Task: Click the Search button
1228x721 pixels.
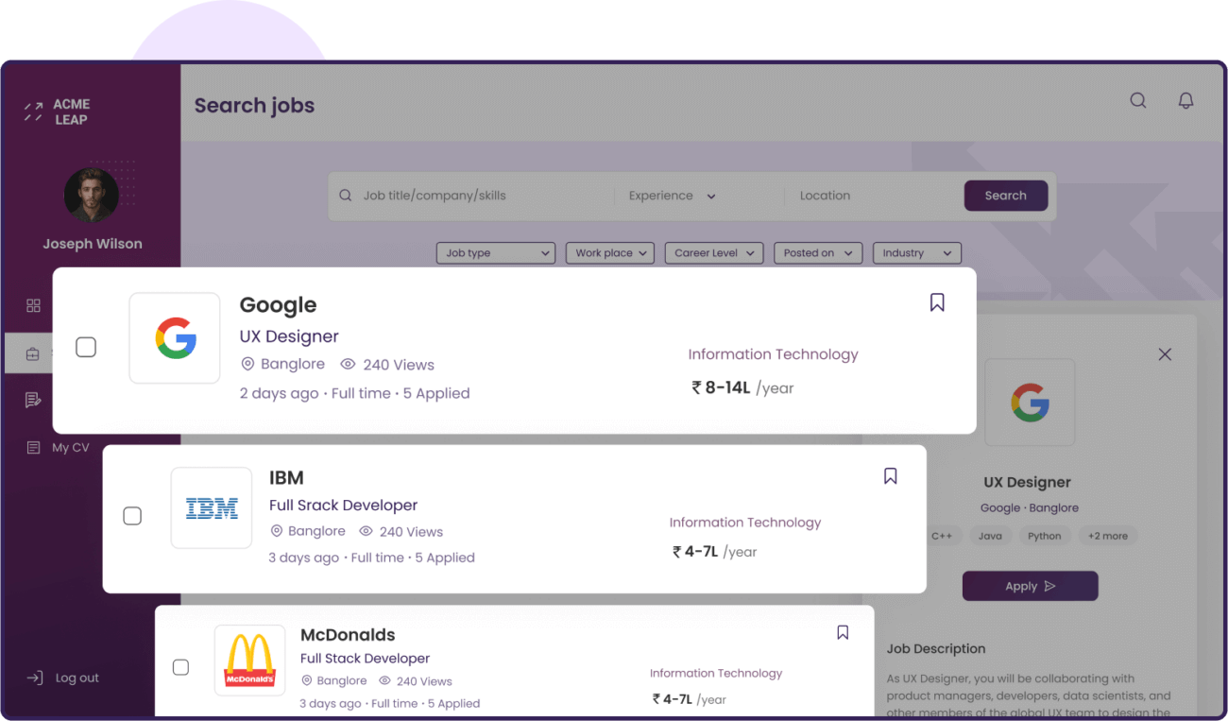Action: tap(1005, 196)
